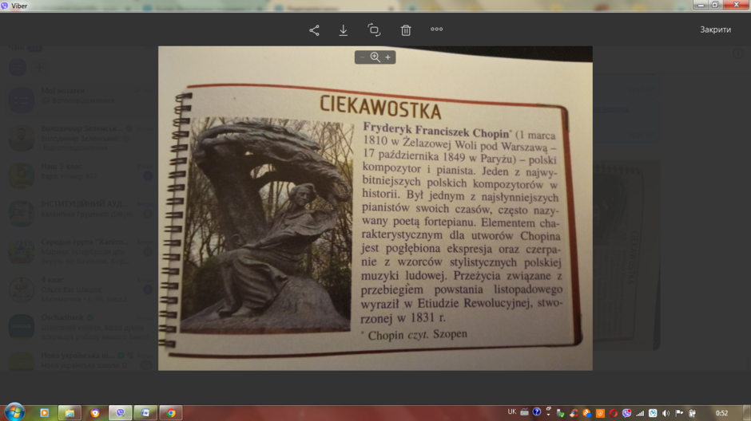
Task: Open the Viber tray icon with notification
Action: point(626,413)
